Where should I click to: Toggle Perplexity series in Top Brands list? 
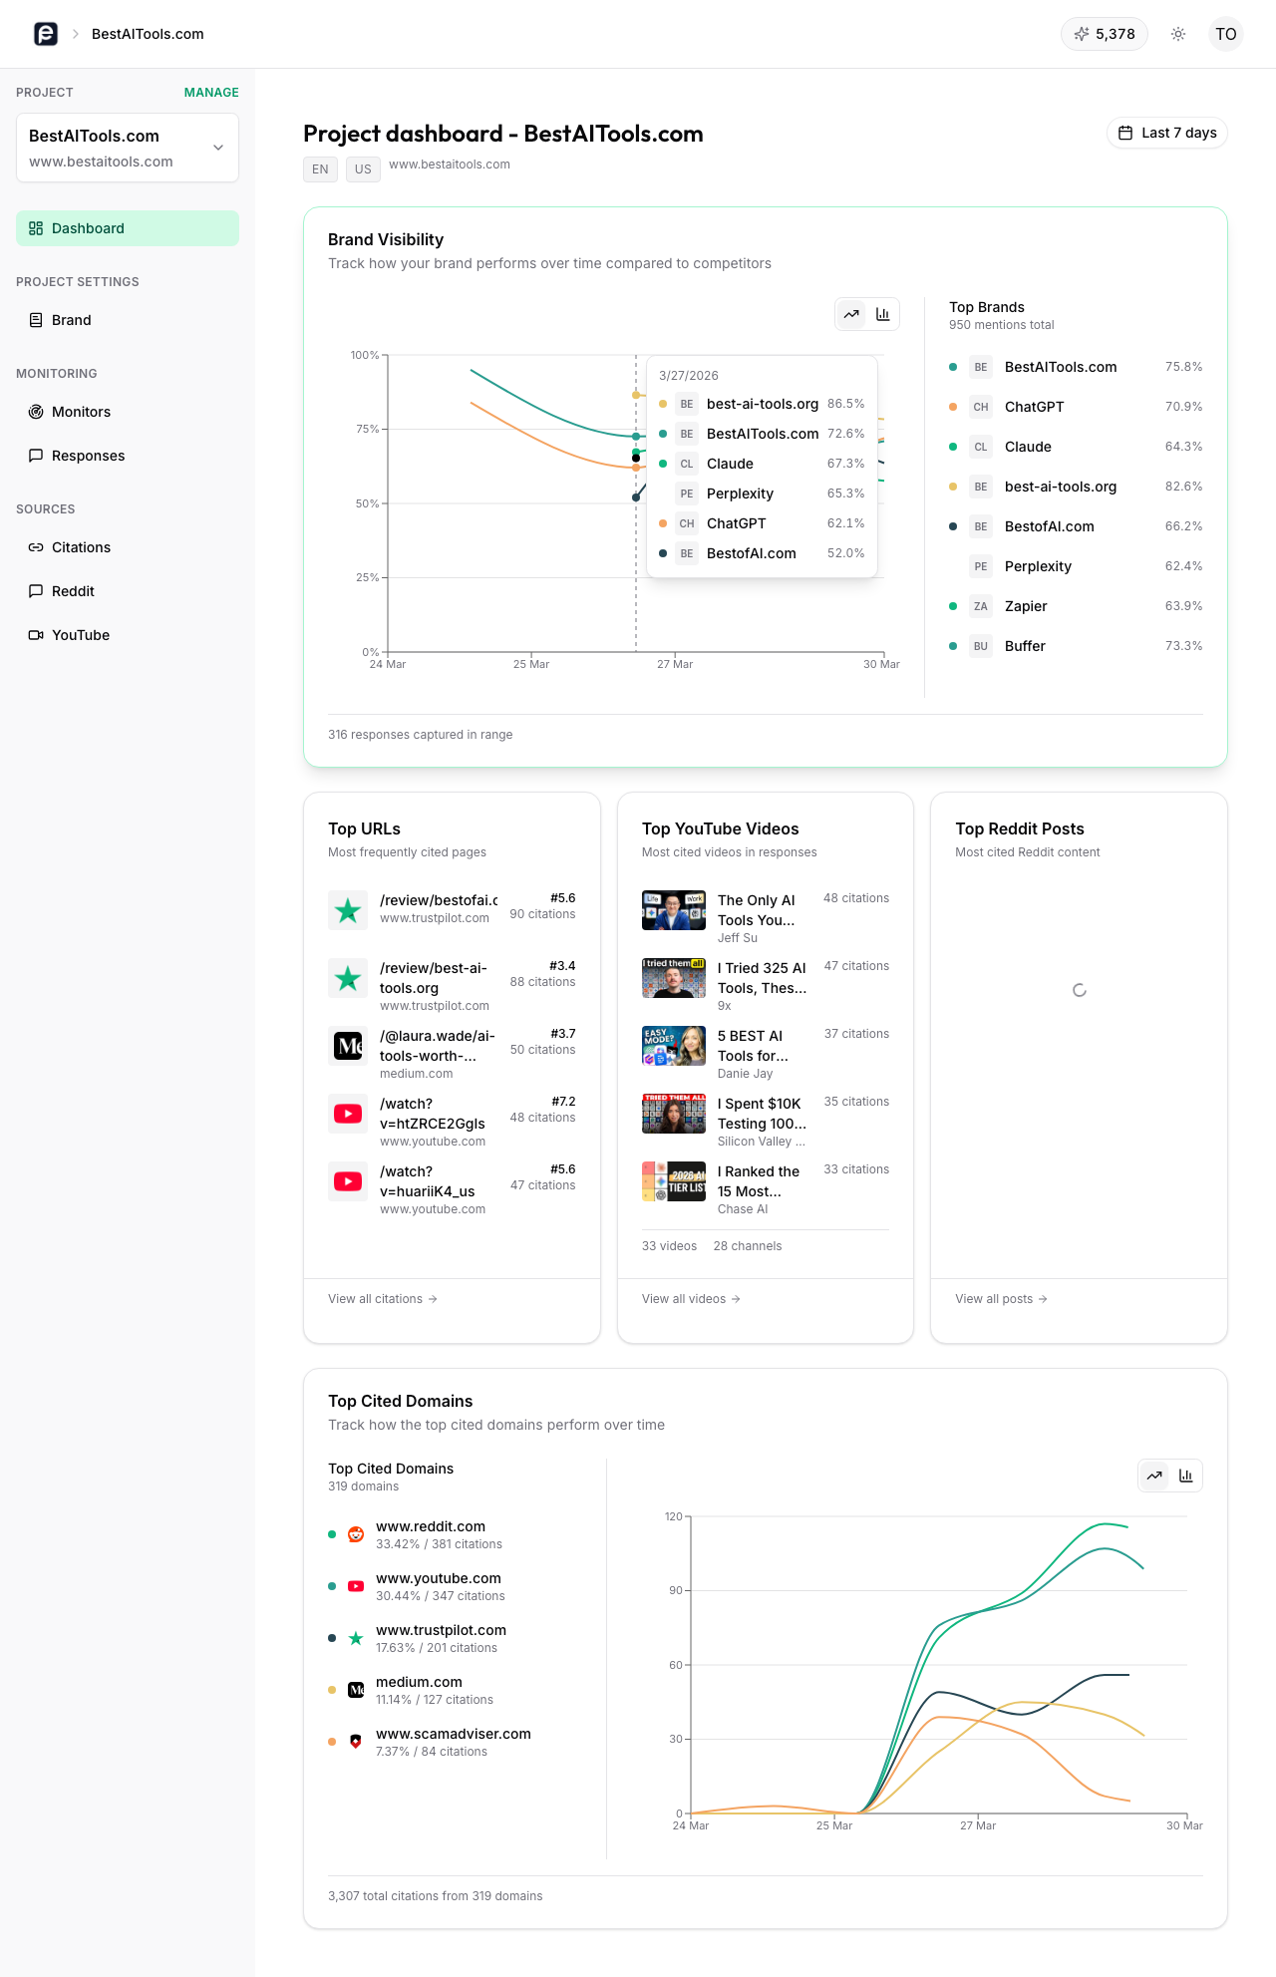(1076, 566)
